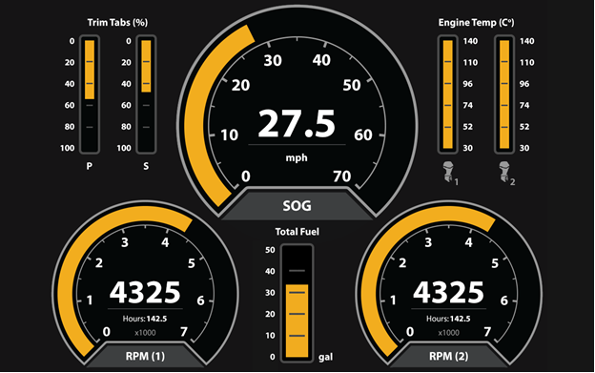Click the x1000 label in RPM (2)
The image size is (595, 373).
pyautogui.click(x=448, y=333)
